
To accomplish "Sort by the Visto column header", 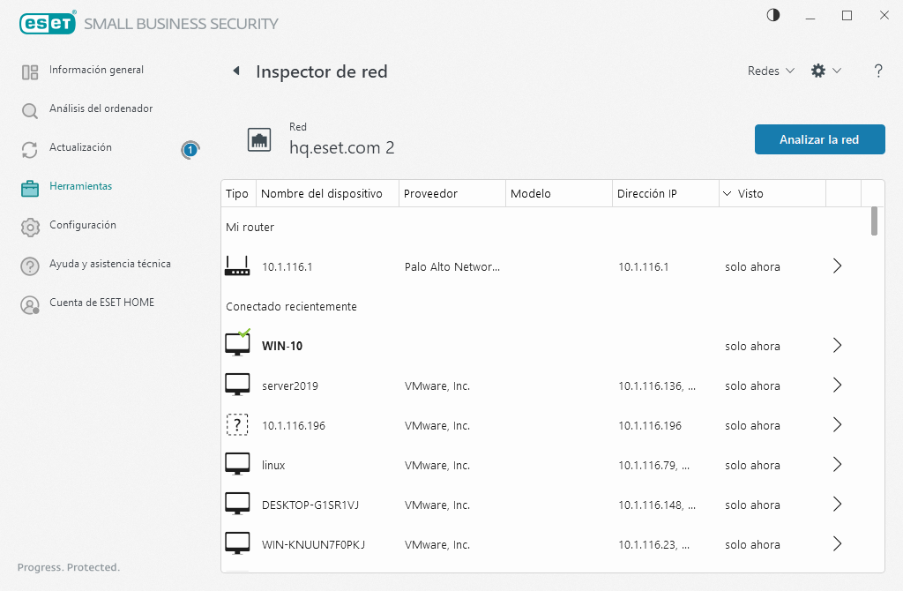I will (750, 193).
